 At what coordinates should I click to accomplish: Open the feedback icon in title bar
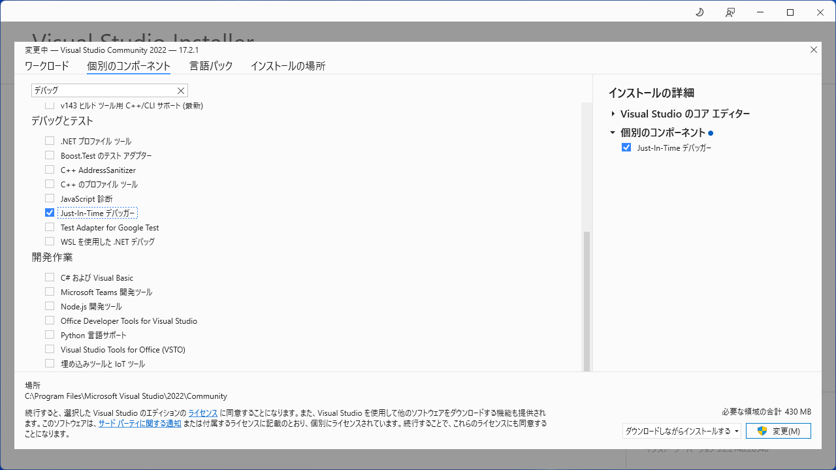point(730,12)
